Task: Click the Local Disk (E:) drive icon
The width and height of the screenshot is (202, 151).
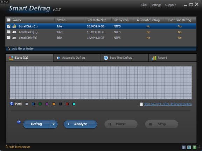Action: (x=14, y=38)
